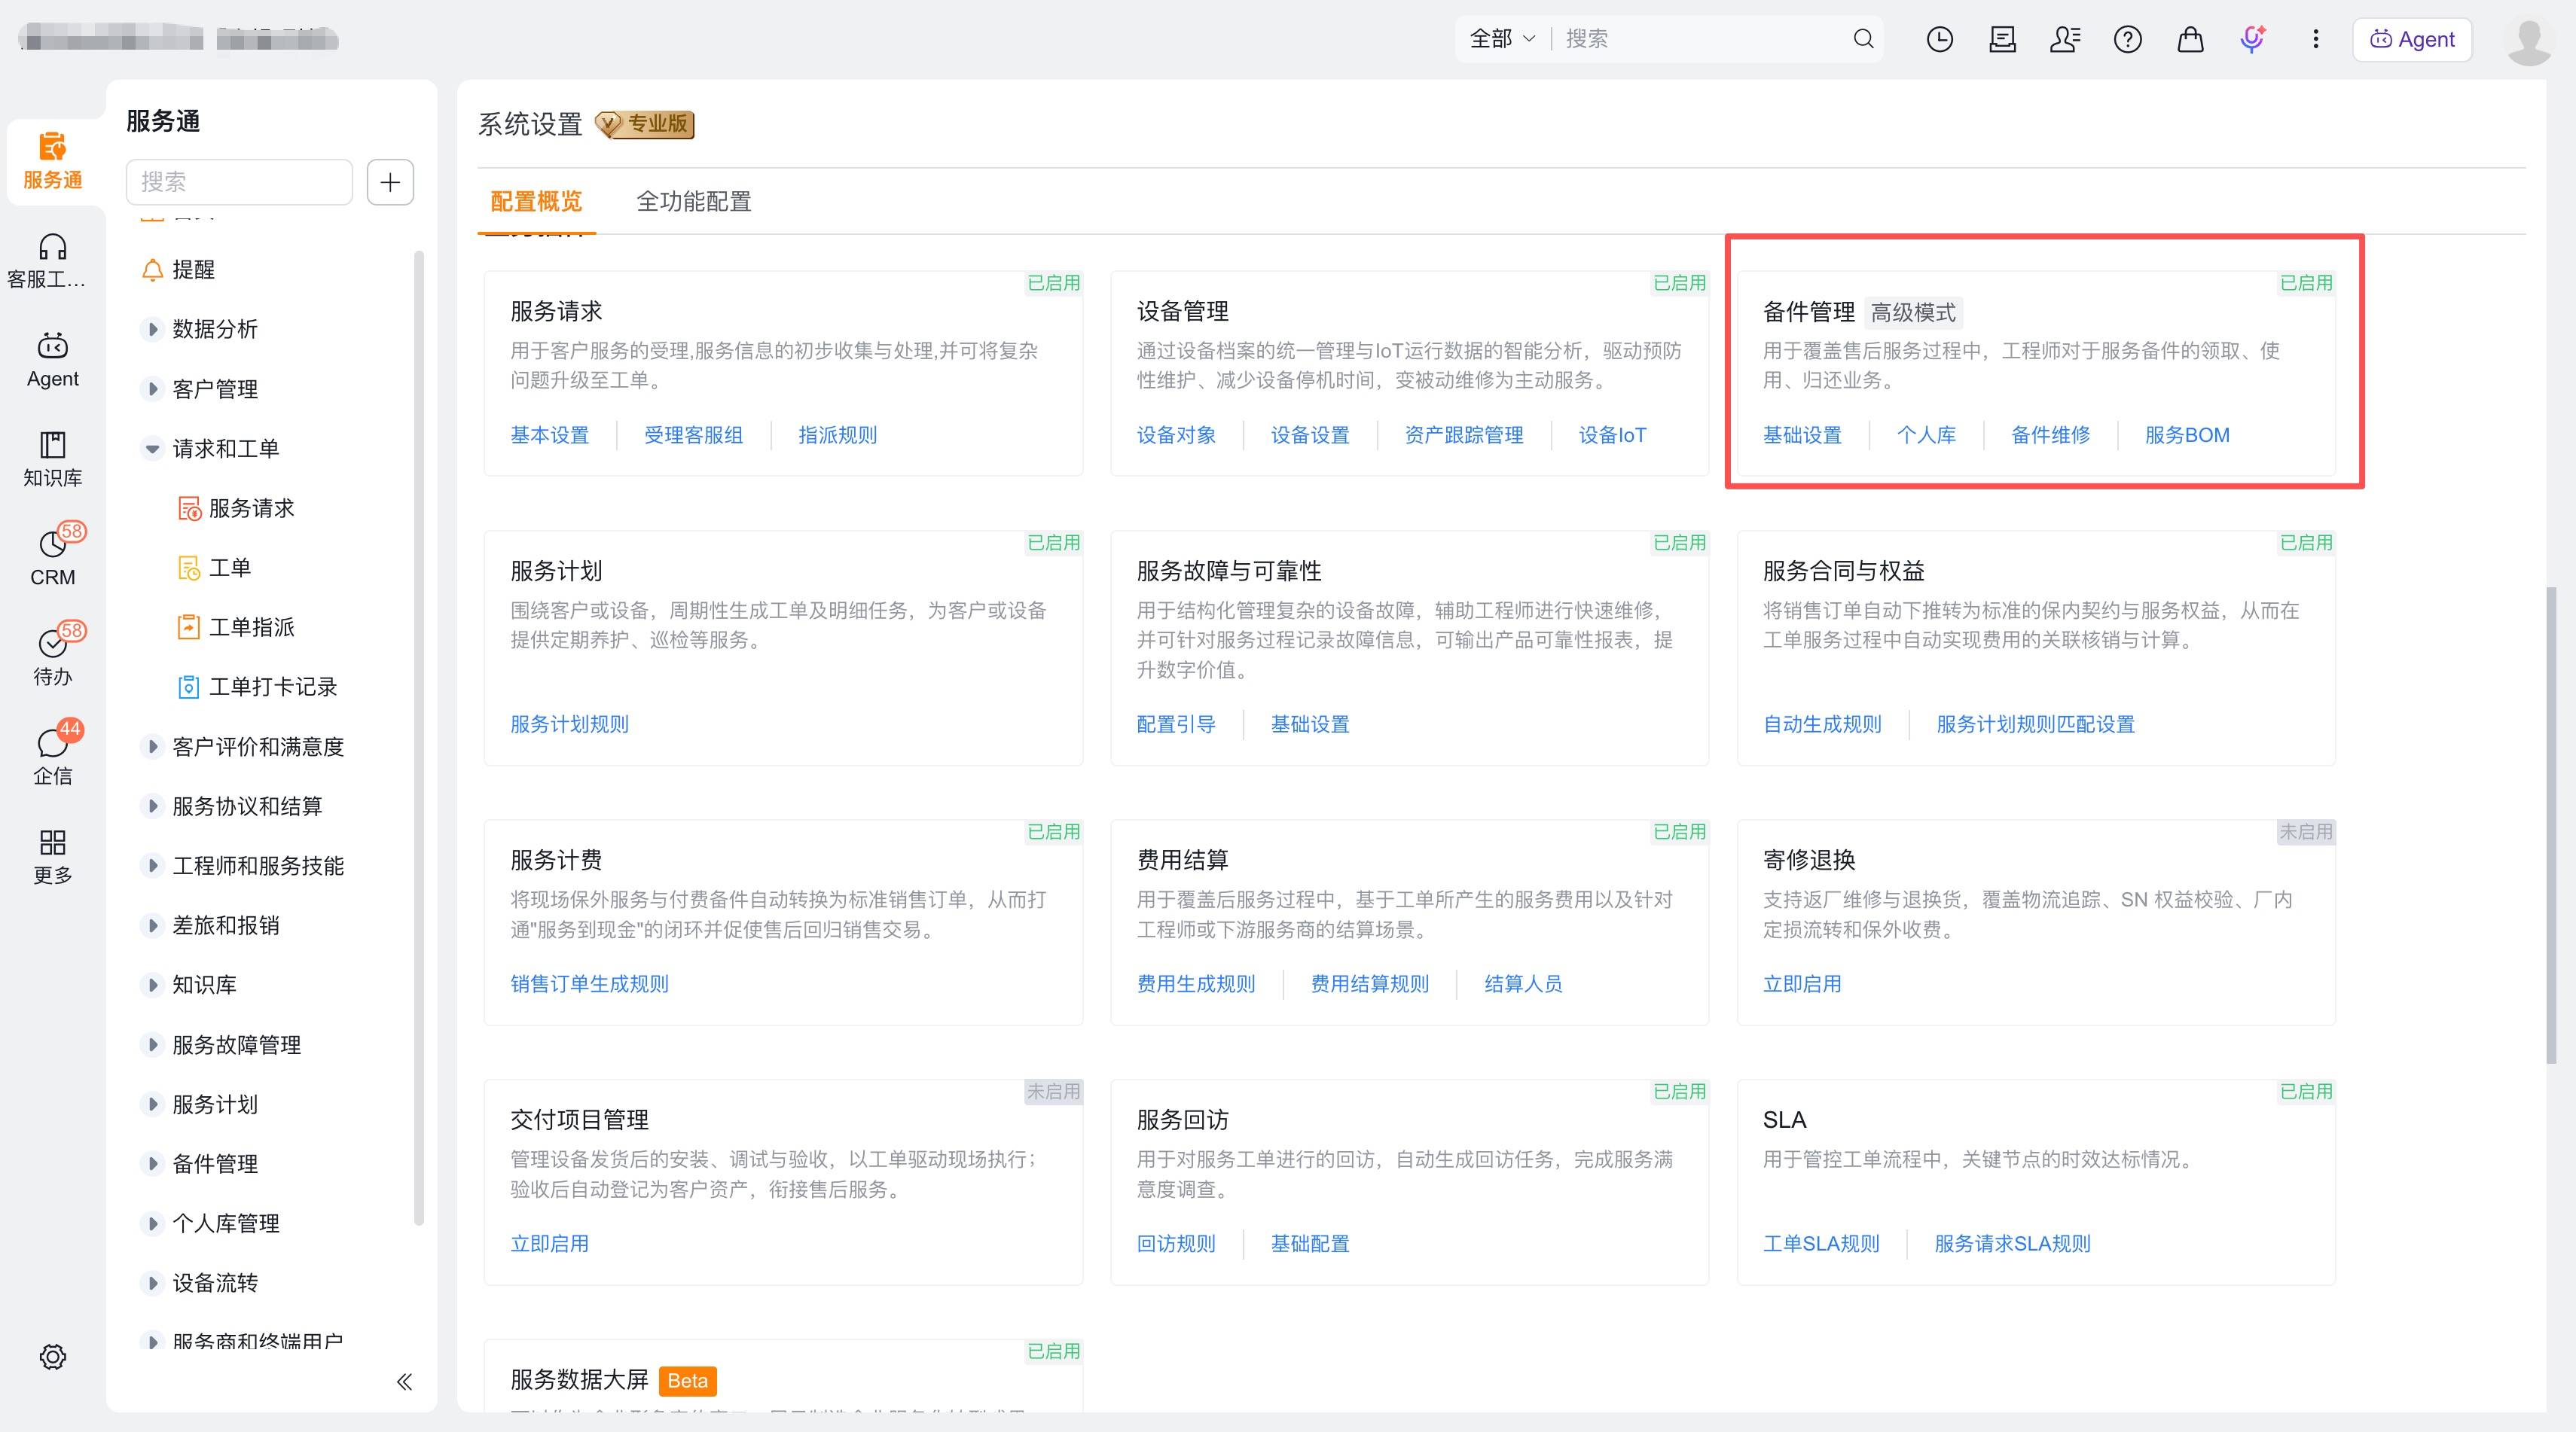2576x1432 pixels.
Task: Open the 服务通 app in left rail
Action: point(52,161)
